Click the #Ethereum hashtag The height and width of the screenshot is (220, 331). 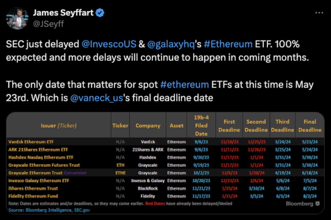click(228, 44)
